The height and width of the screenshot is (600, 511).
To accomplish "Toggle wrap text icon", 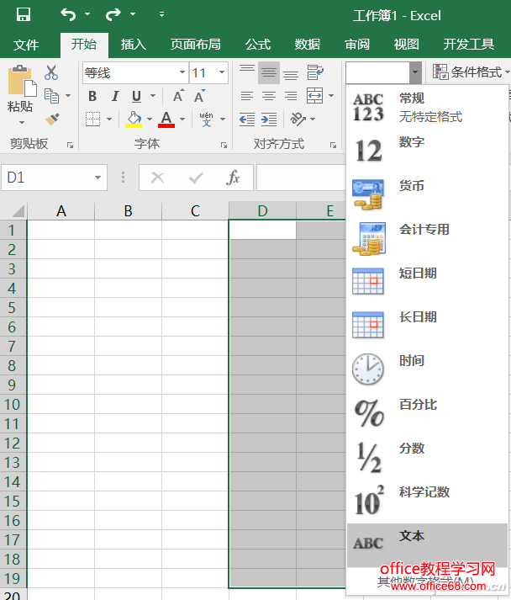I will (x=315, y=72).
